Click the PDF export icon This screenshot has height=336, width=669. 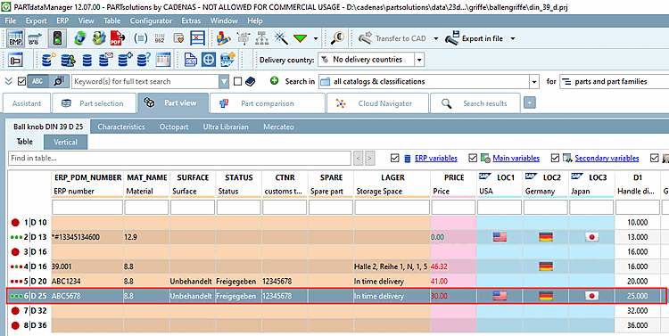click(x=118, y=38)
